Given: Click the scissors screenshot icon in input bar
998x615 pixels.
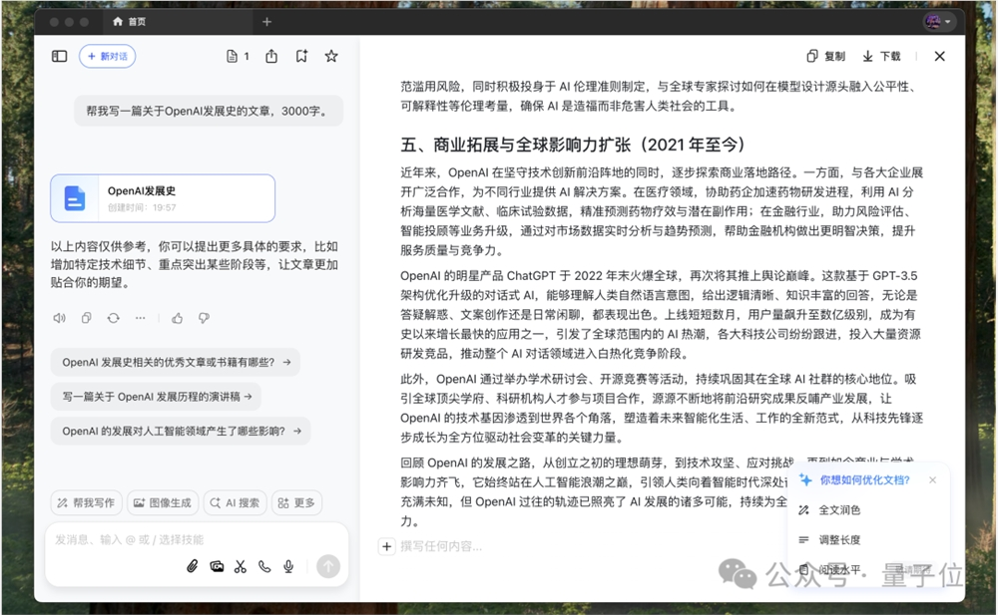Looking at the screenshot, I should (x=241, y=565).
